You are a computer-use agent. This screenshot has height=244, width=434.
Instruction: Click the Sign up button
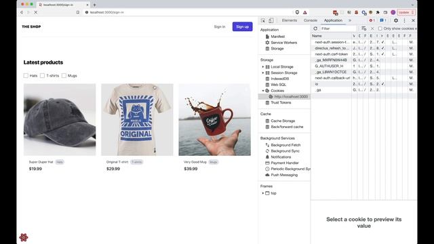tap(243, 26)
